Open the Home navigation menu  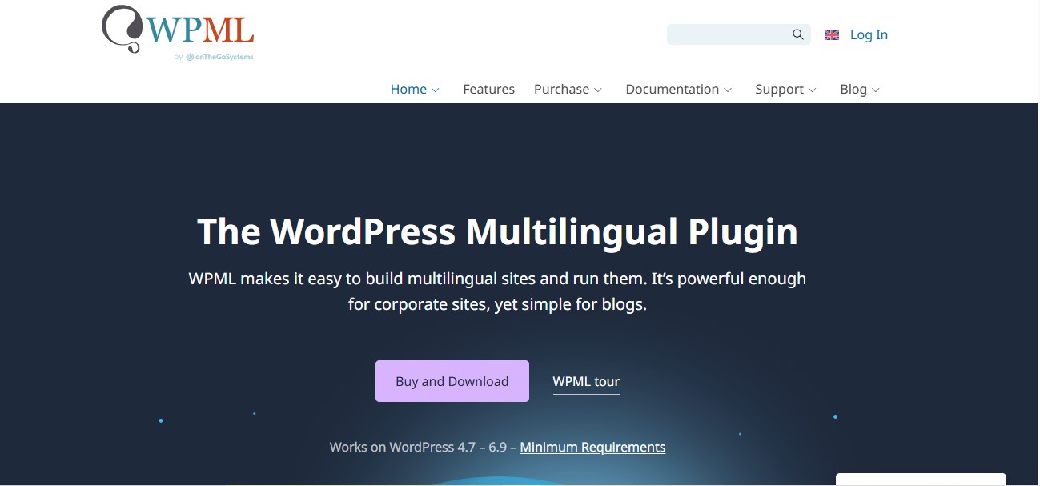pos(408,89)
